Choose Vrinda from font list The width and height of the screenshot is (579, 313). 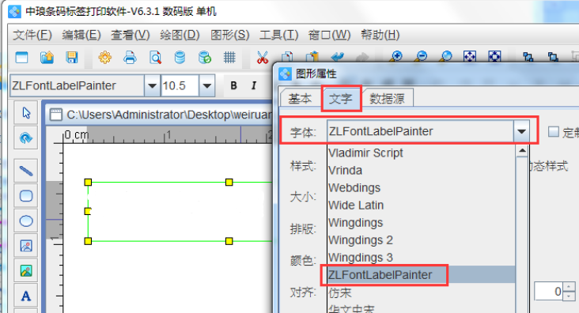[x=421, y=170]
